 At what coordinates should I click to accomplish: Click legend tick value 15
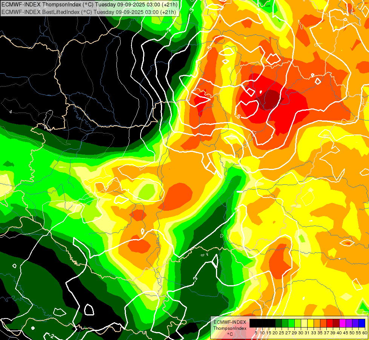click(269, 333)
